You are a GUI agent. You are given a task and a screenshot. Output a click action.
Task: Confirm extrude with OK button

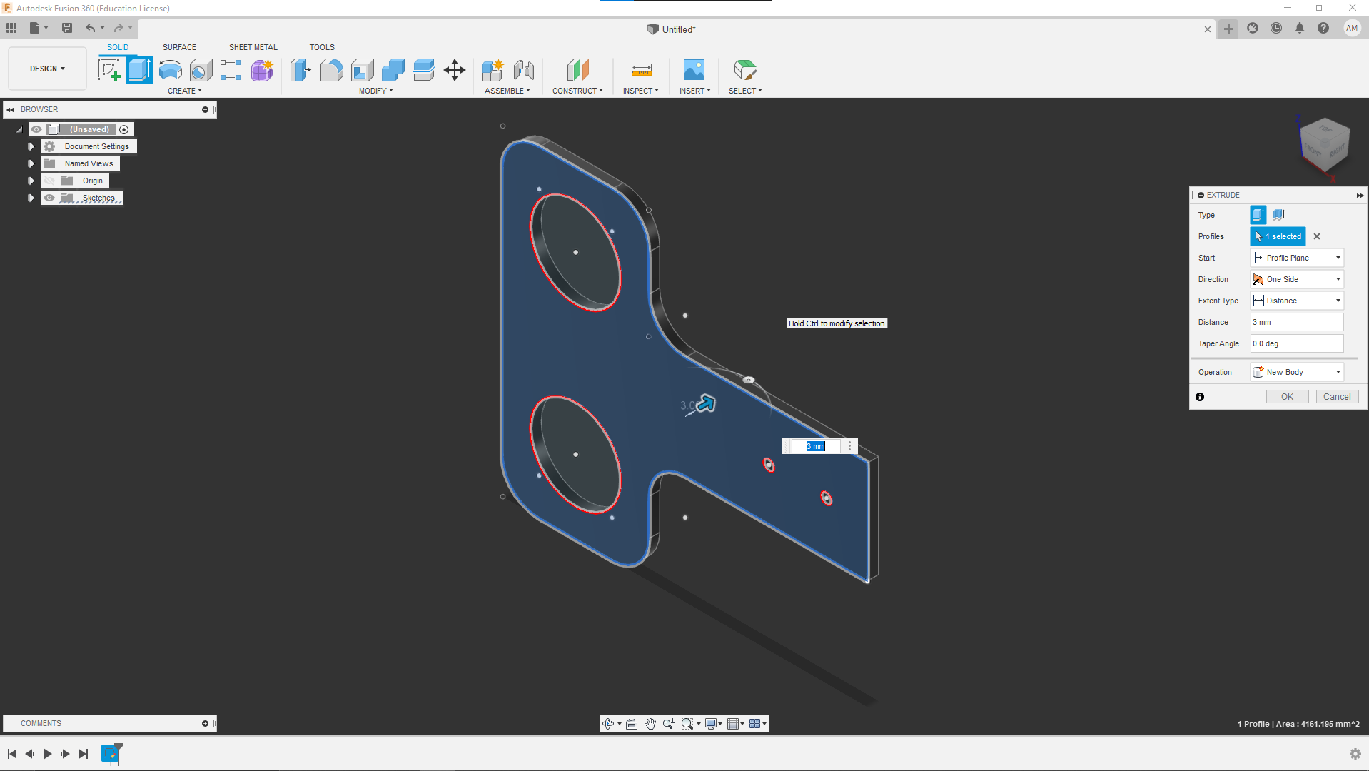click(x=1287, y=397)
